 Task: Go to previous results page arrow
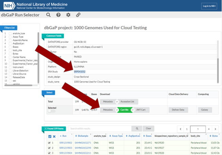pyautogui.click(x=181, y=129)
